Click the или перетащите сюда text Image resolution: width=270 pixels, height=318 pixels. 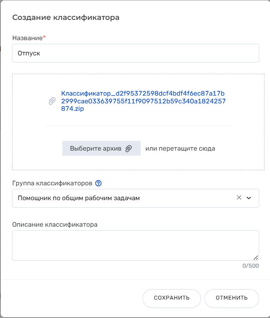click(180, 148)
